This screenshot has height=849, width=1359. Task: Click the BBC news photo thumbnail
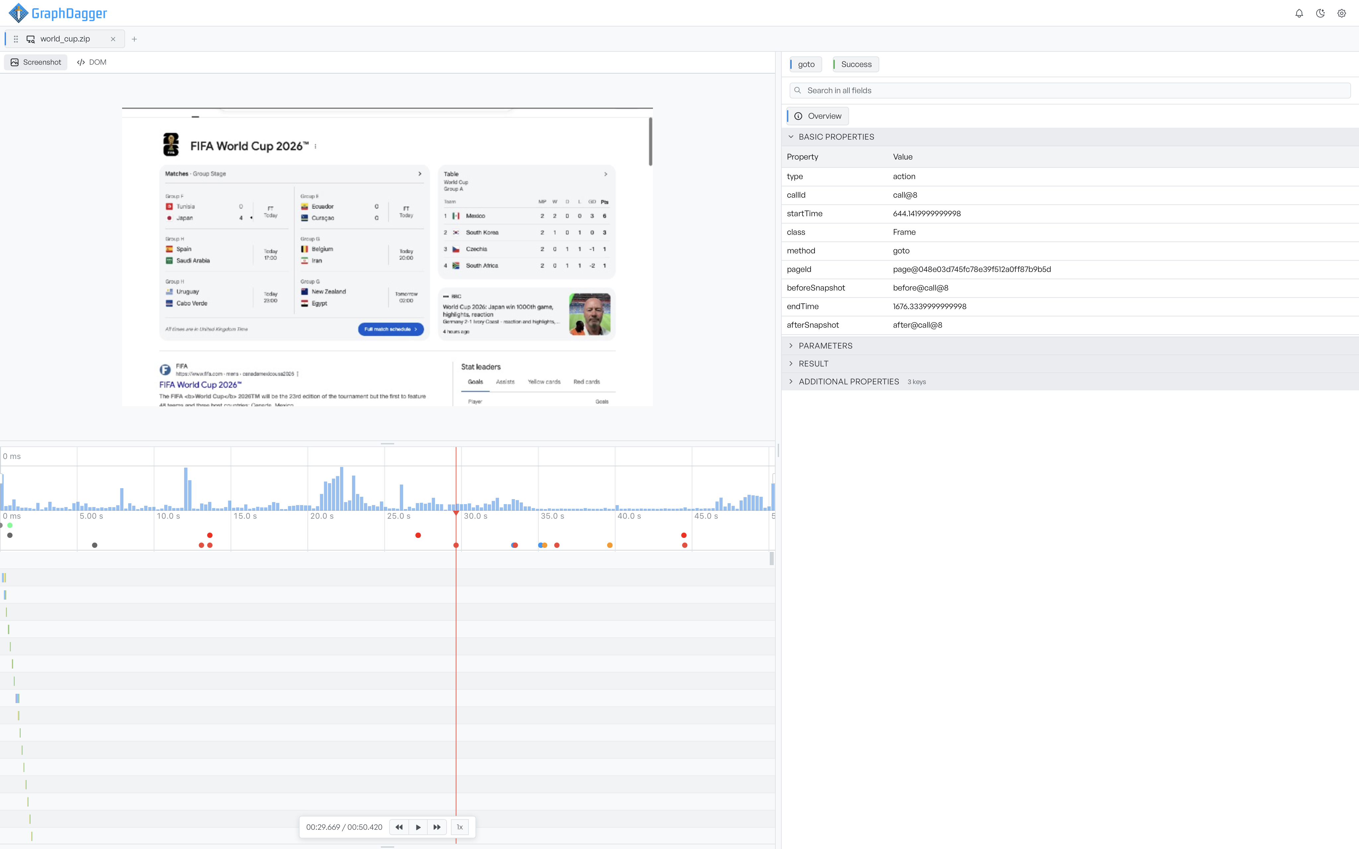(x=590, y=314)
